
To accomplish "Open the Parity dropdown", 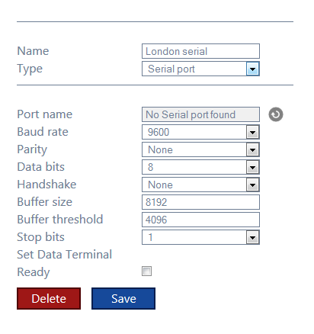I will point(252,149).
